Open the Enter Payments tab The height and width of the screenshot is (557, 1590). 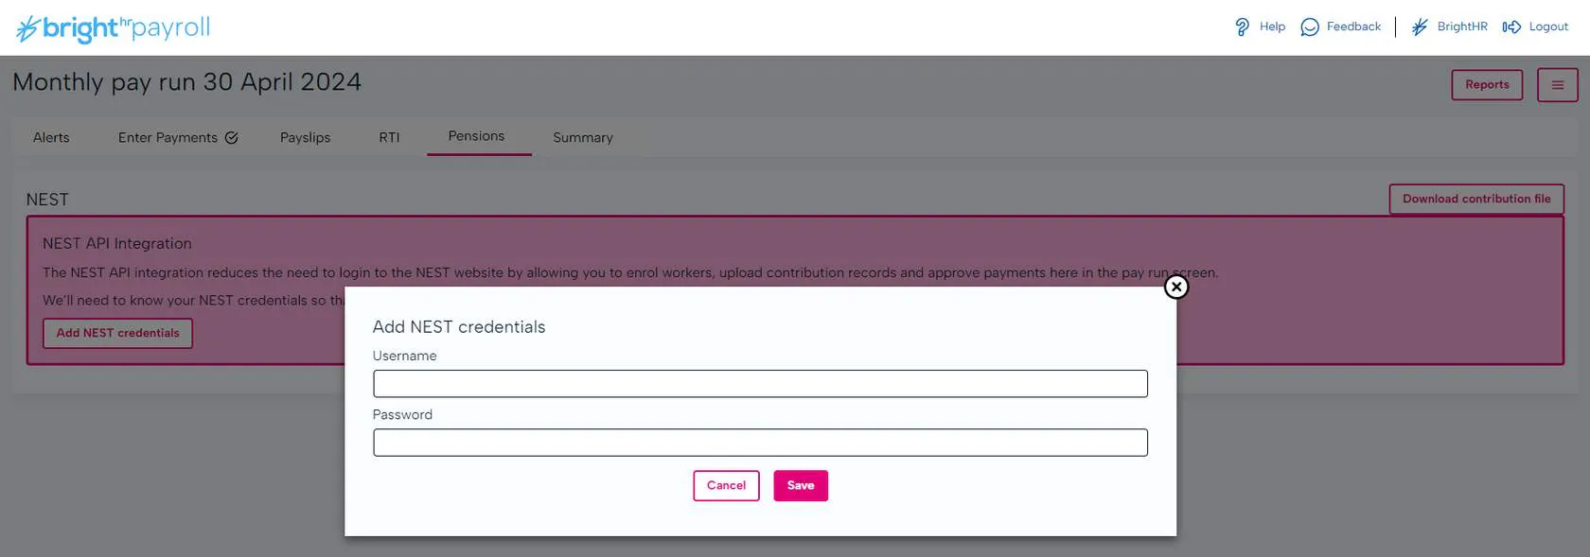168,138
